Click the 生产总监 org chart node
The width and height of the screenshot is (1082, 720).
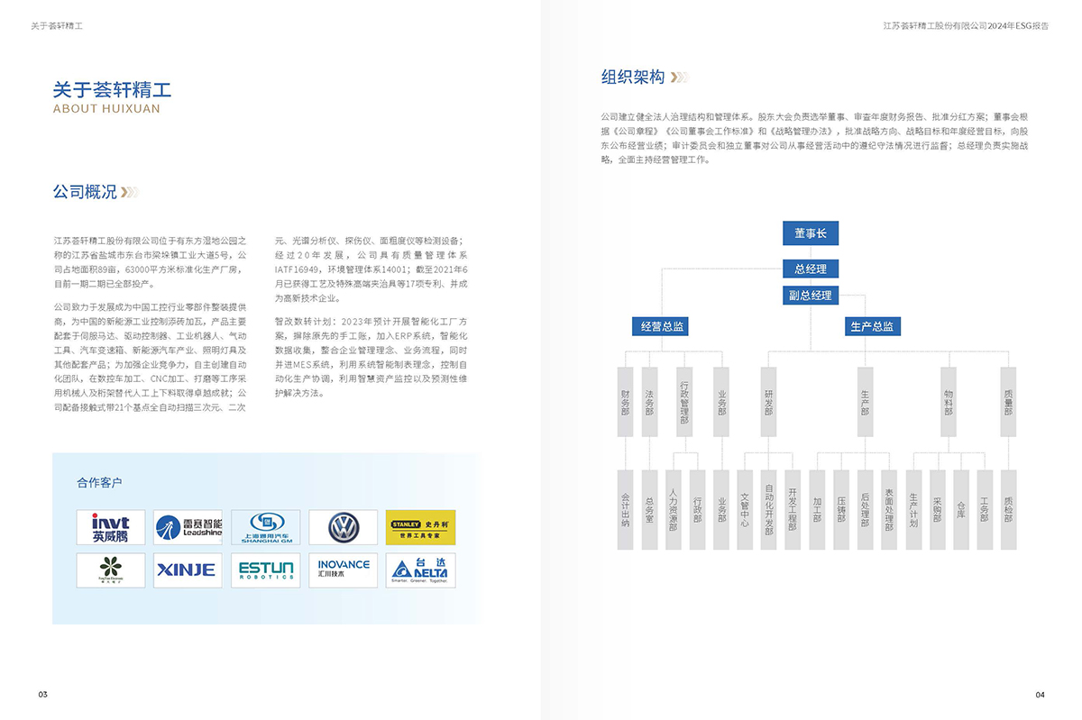pyautogui.click(x=872, y=326)
